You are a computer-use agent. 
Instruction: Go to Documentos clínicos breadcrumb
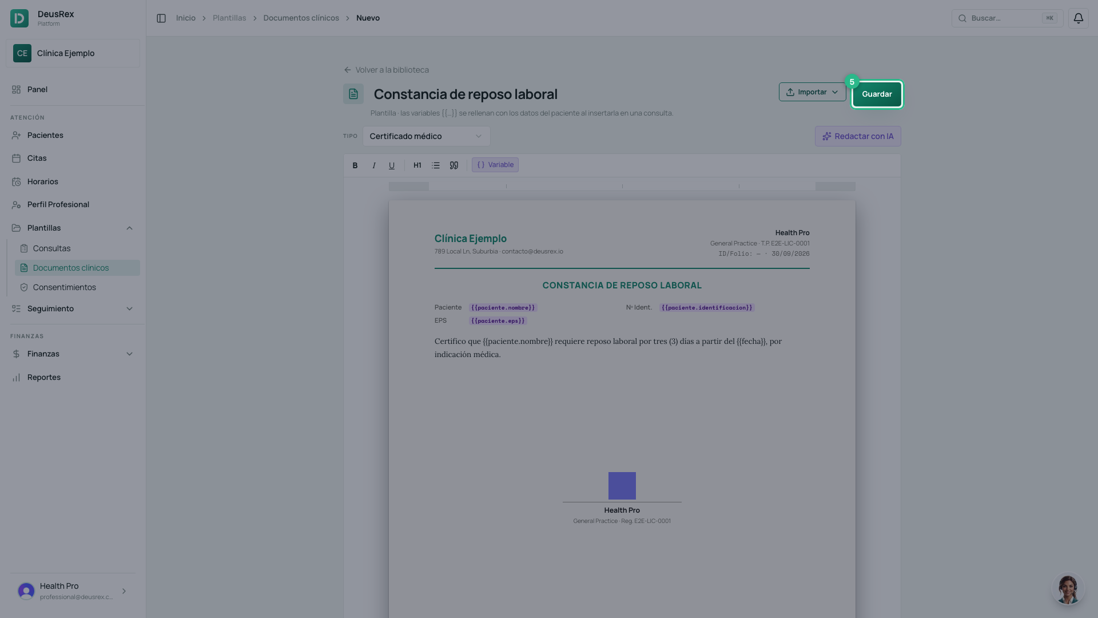301,18
